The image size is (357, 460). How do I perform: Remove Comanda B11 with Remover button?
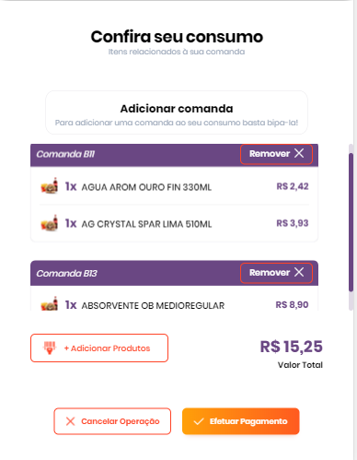[276, 154]
